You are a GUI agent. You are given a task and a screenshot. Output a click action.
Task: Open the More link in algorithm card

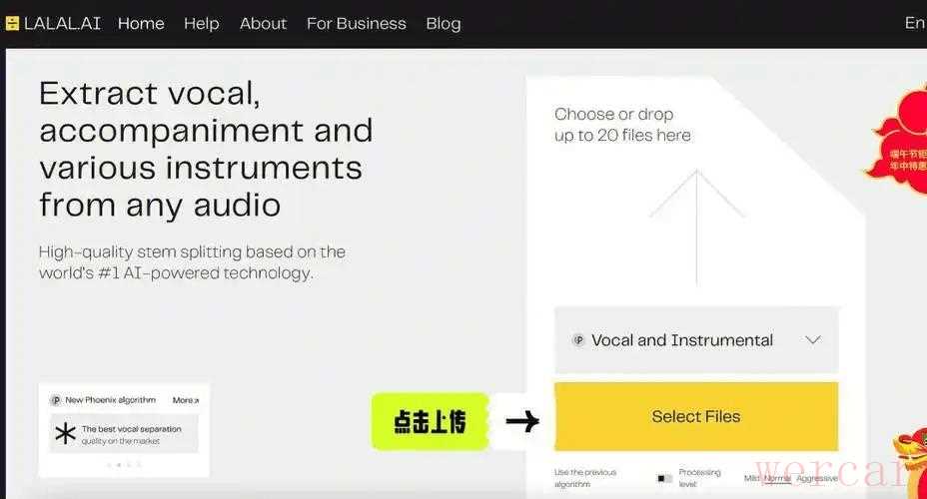coord(185,400)
